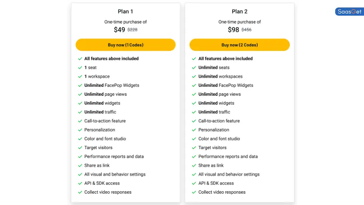Image resolution: width=364 pixels, height=205 pixels.
Task: Toggle 'All features above included' check in Plan 1
Action: [x=80, y=58]
